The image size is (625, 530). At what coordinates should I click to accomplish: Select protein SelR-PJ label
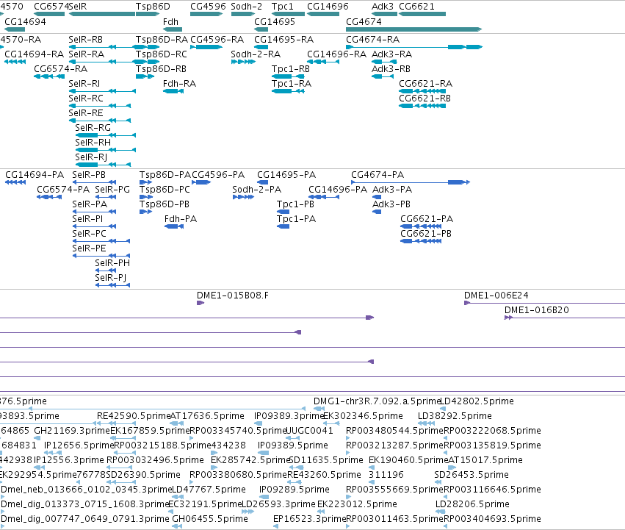coord(110,278)
